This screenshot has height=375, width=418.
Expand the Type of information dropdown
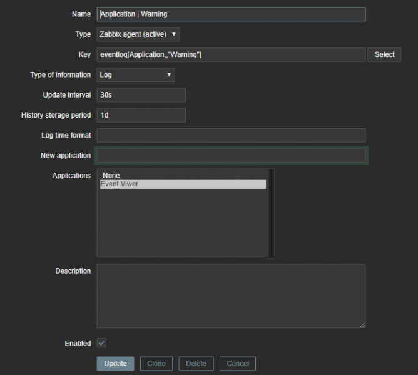click(136, 75)
